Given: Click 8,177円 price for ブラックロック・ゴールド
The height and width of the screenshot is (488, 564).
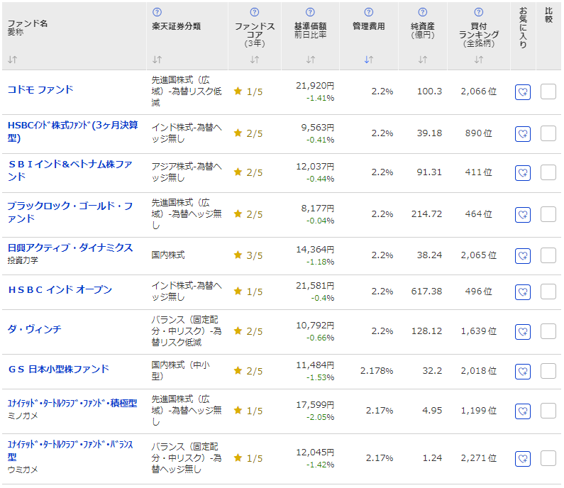Looking at the screenshot, I should 318,209.
